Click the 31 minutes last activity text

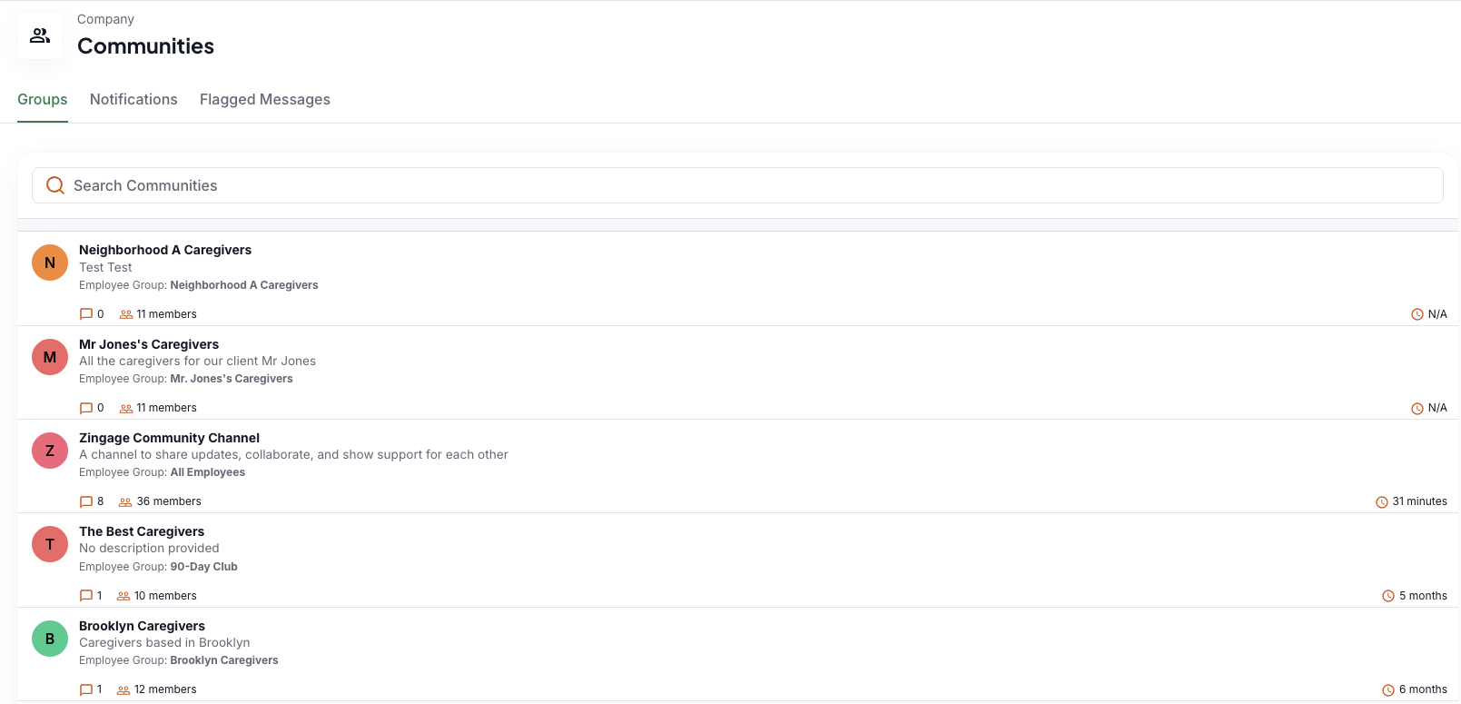[1420, 501]
